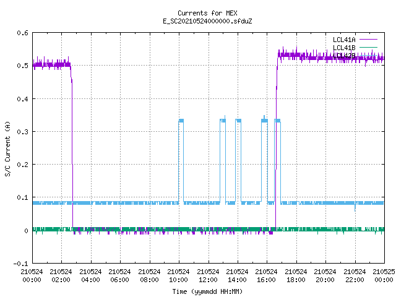Click the blue LCL42B pulse top at 10:00

[181, 121]
